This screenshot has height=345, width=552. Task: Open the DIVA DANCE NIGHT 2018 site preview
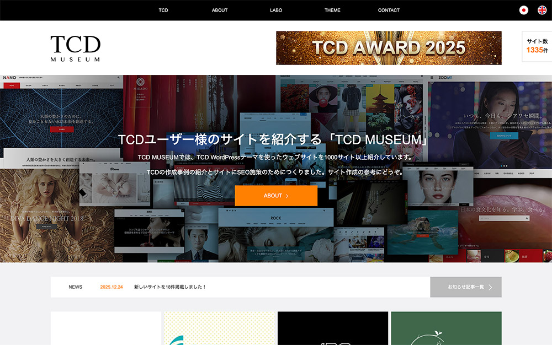pos(39,215)
